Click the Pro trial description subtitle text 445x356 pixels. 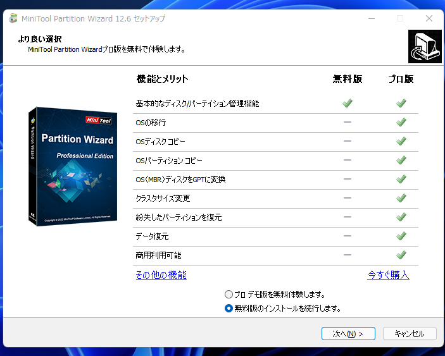click(107, 49)
